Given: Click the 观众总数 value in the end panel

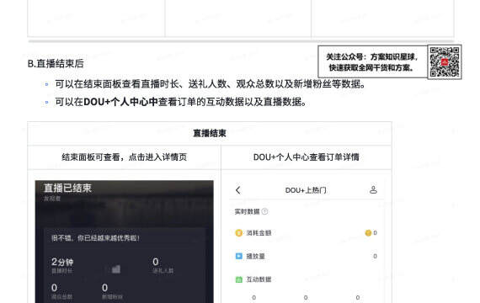Looking at the screenshot, I should coord(54,288).
